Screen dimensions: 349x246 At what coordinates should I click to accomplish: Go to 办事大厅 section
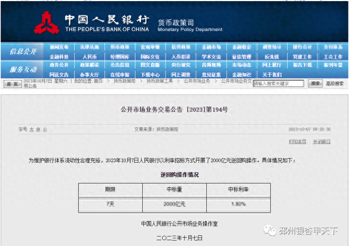click(x=89, y=75)
